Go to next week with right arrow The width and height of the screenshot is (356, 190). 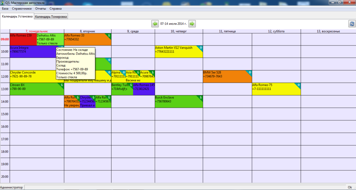192,24
